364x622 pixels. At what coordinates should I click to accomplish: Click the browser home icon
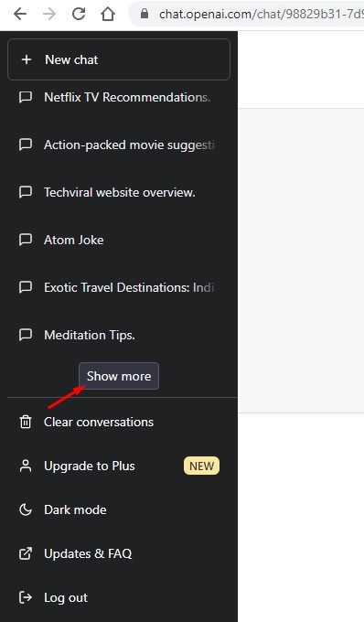click(x=107, y=15)
